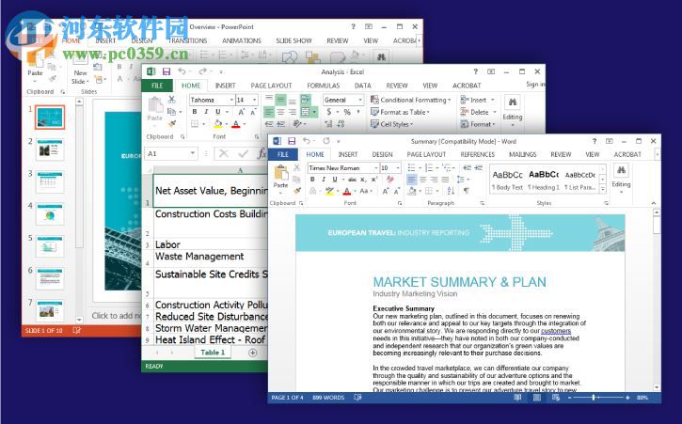682x424 pixels.
Task: Open the General number format dropdown in Excel
Action: [360, 100]
